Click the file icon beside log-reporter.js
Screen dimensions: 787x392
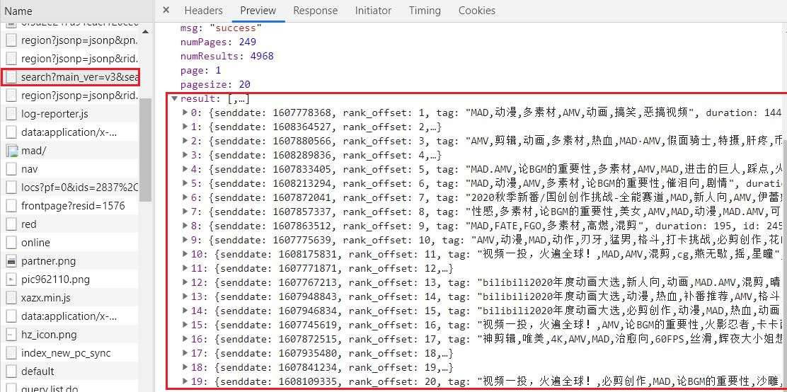click(x=11, y=114)
